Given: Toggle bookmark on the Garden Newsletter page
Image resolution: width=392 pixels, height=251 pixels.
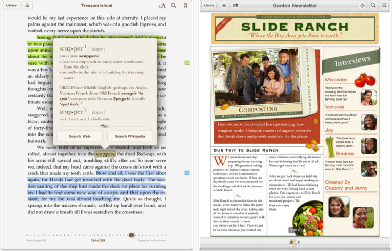Looking at the screenshot, I should tap(385, 5).
